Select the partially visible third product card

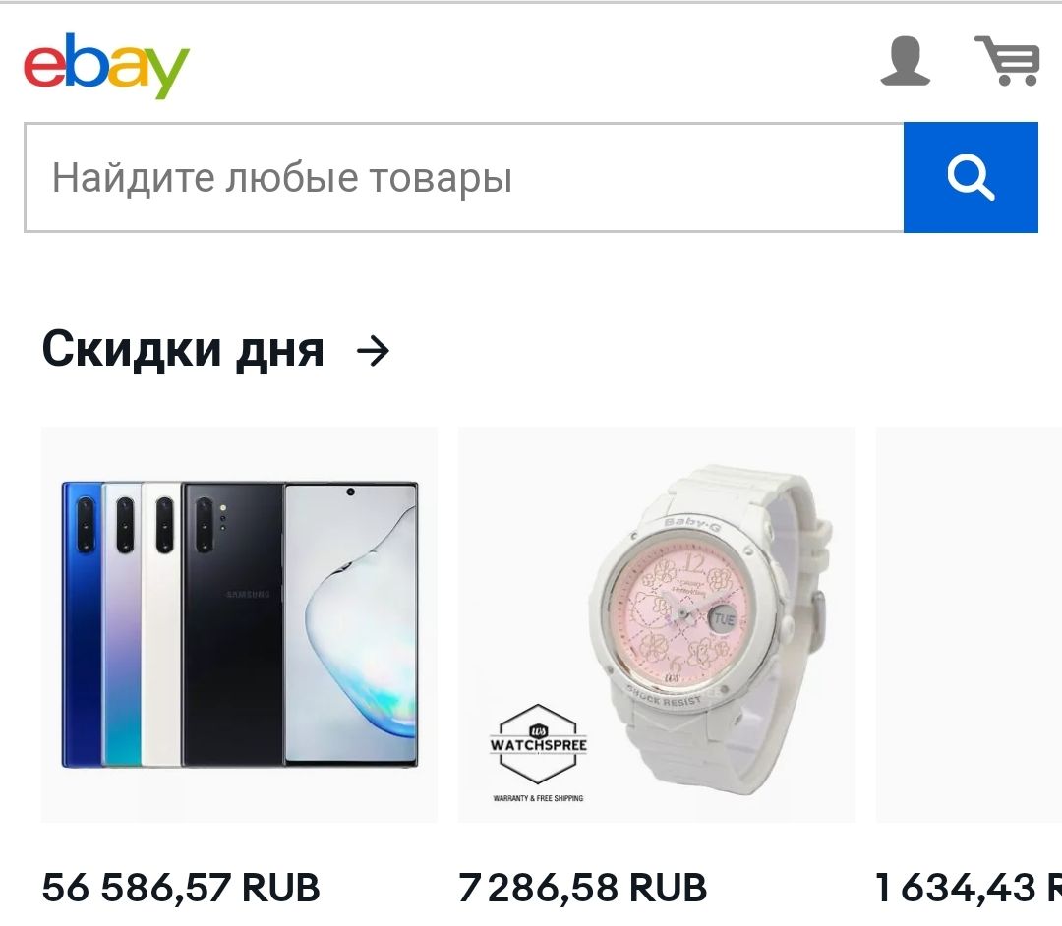point(969,624)
